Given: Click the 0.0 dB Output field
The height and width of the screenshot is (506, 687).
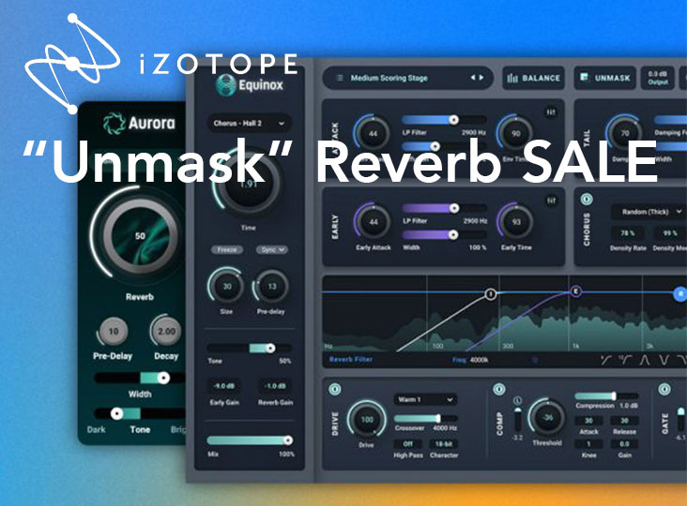Looking at the screenshot, I should point(658,79).
